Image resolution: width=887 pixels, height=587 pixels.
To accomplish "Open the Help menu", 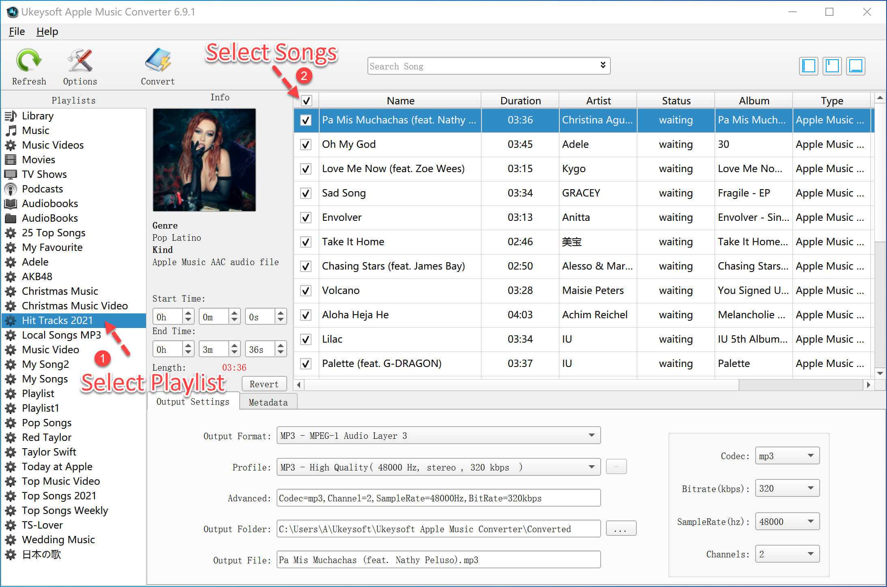I will click(47, 31).
